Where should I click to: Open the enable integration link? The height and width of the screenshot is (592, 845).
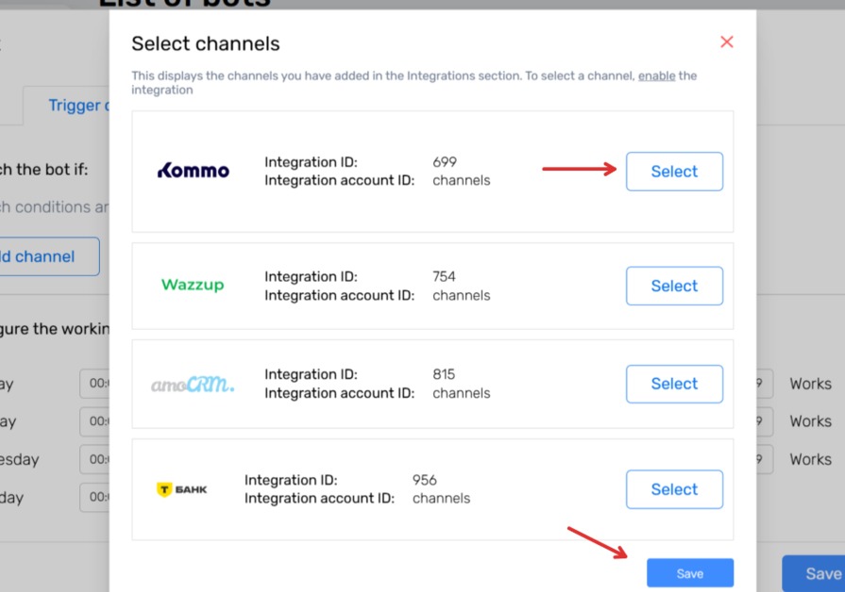pyautogui.click(x=656, y=75)
